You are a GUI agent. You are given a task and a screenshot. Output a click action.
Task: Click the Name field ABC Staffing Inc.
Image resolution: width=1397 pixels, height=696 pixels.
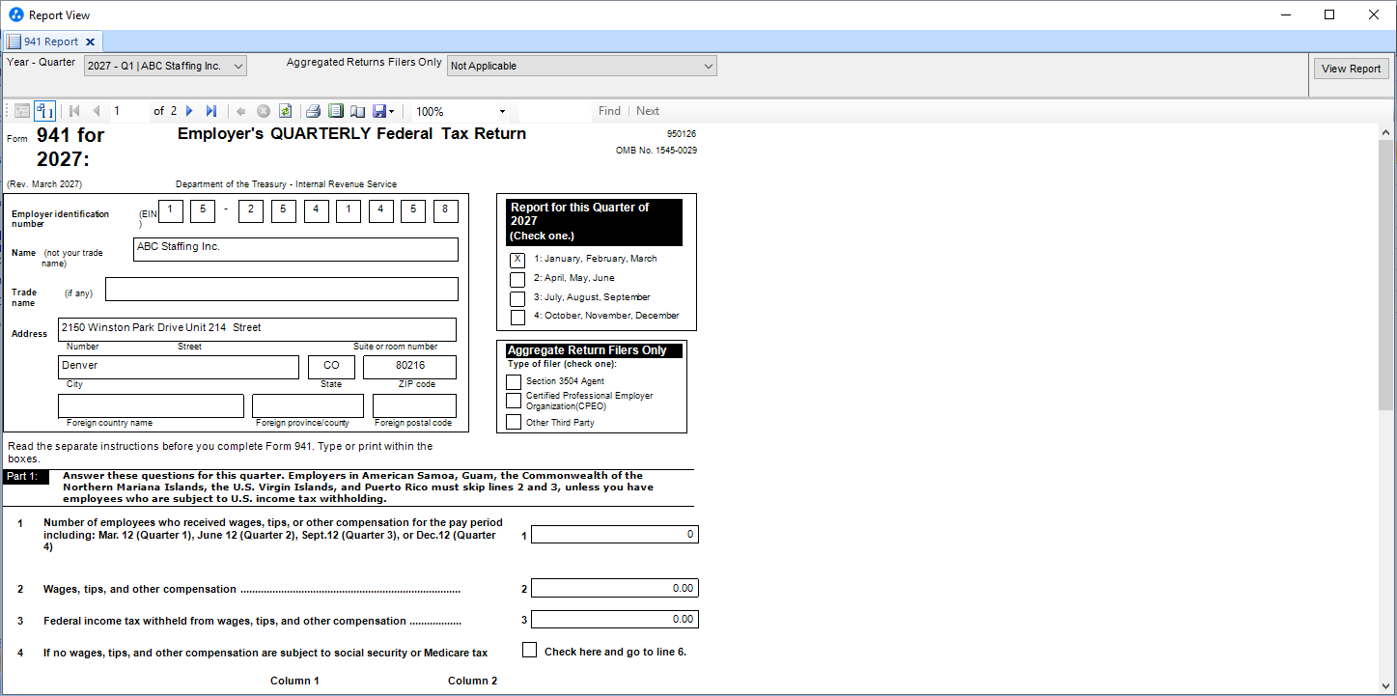(296, 249)
